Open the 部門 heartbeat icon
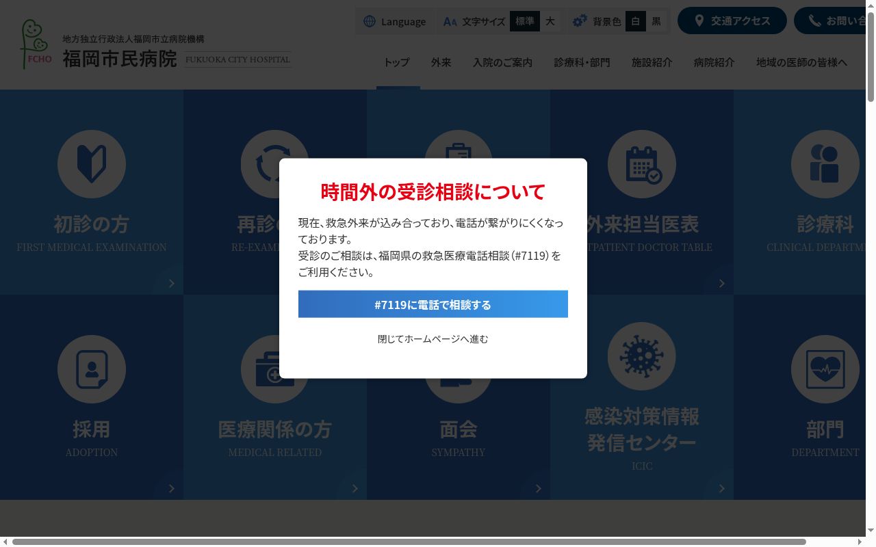 pyautogui.click(x=825, y=369)
